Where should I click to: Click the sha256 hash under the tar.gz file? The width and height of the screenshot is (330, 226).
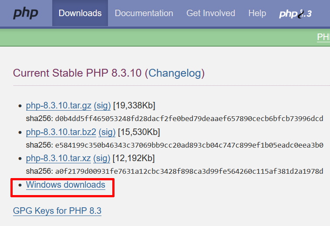(x=188, y=118)
